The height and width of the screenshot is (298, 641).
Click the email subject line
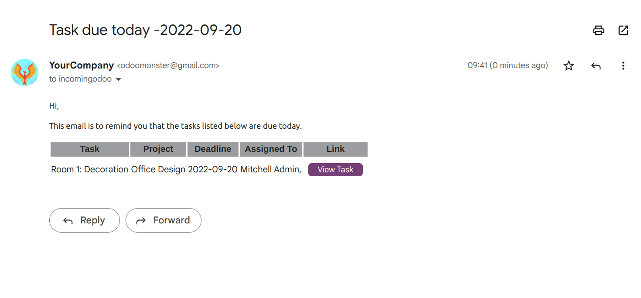(x=145, y=30)
